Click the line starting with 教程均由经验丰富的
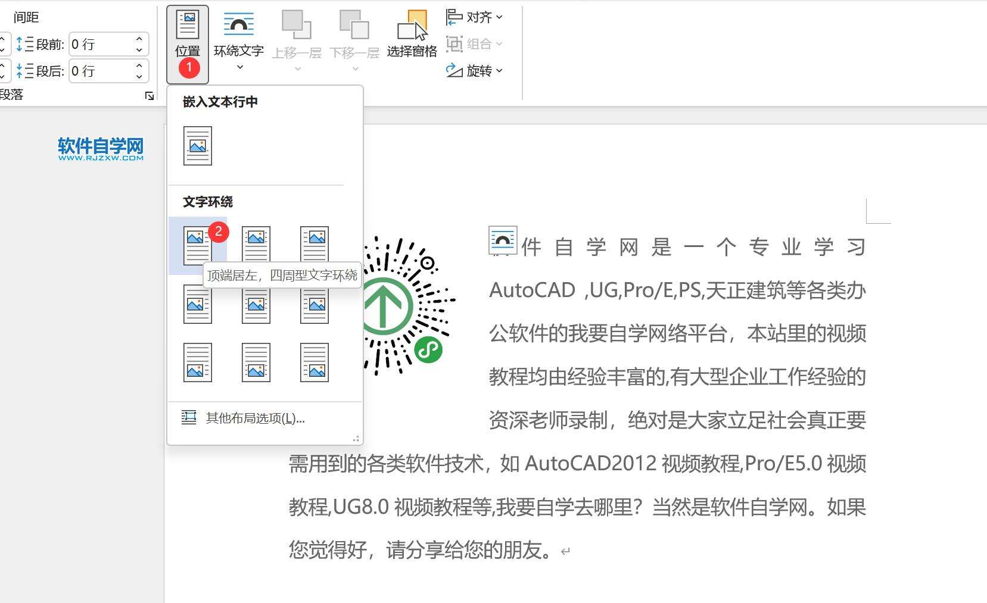The image size is (987, 603). pos(677,377)
